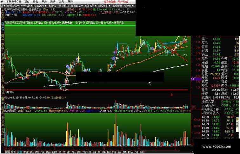Click the 现价 11.80 quote value

217,59
